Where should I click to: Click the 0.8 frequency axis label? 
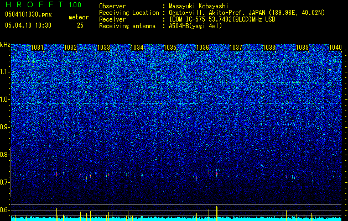[5, 155]
